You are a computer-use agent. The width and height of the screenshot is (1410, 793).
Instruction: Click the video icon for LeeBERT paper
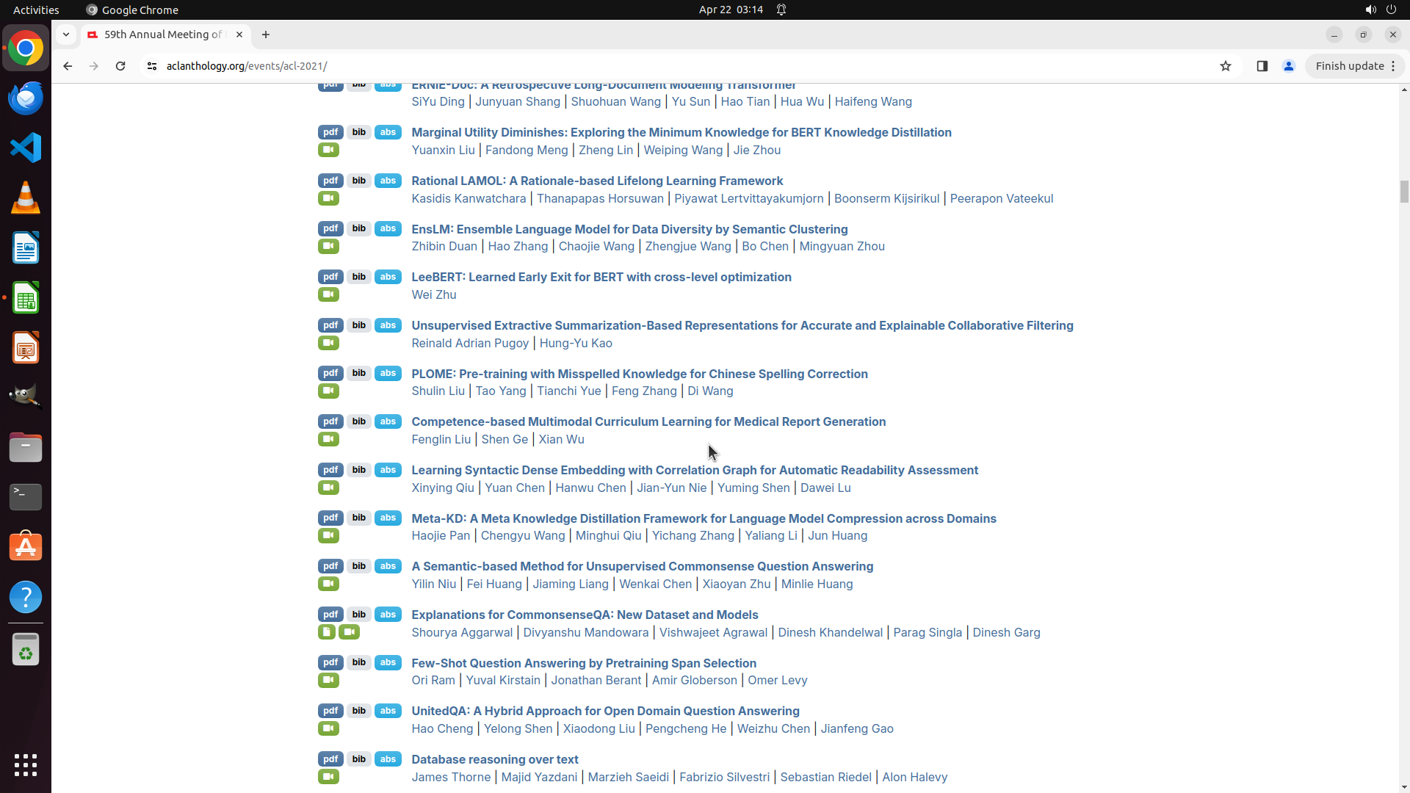coord(328,294)
